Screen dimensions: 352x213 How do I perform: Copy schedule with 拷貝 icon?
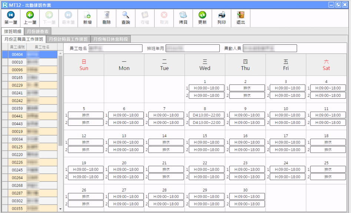(183, 15)
